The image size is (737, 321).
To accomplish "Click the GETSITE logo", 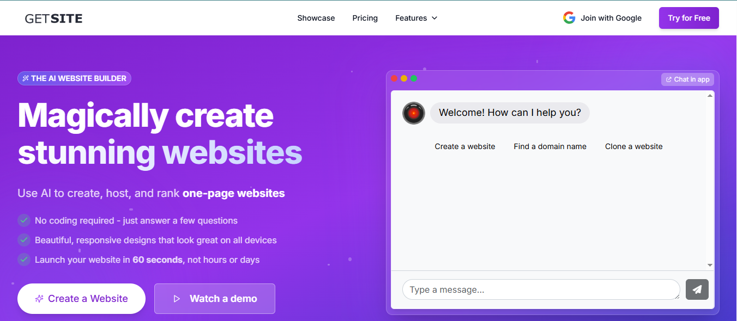I will point(53,17).
